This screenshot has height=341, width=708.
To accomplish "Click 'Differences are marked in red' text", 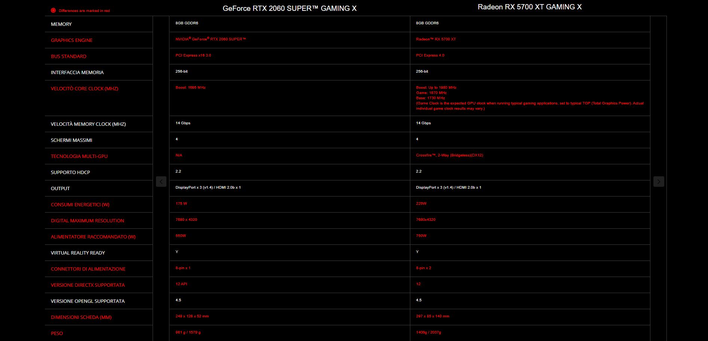I will pos(84,11).
